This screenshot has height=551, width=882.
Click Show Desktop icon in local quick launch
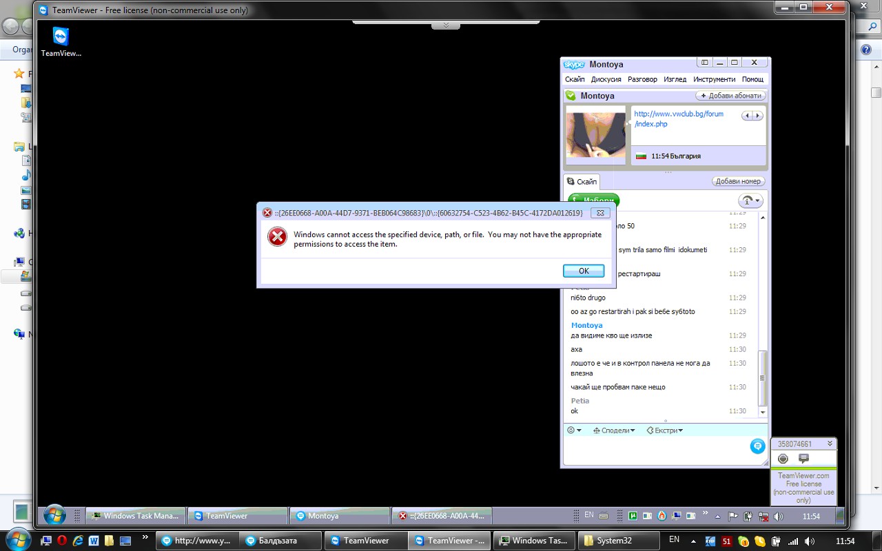click(126, 541)
